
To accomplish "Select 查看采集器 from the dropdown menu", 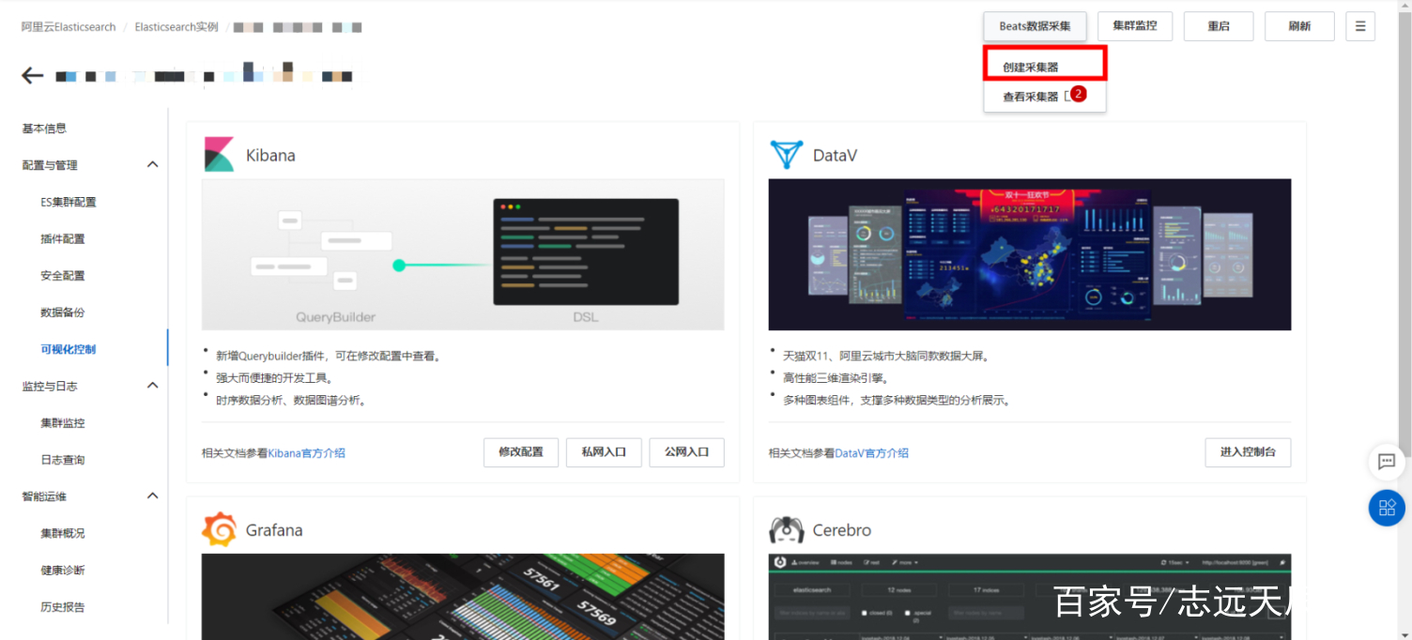I will click(x=1045, y=96).
